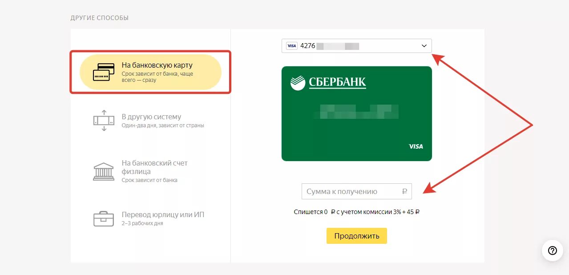This screenshot has width=569, height=275.
Task: Click the 'Другие способы' heading
Action: pyautogui.click(x=100, y=18)
